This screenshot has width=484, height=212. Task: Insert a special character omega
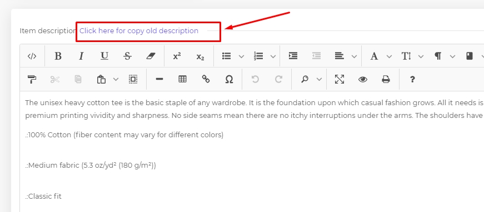pyautogui.click(x=229, y=79)
